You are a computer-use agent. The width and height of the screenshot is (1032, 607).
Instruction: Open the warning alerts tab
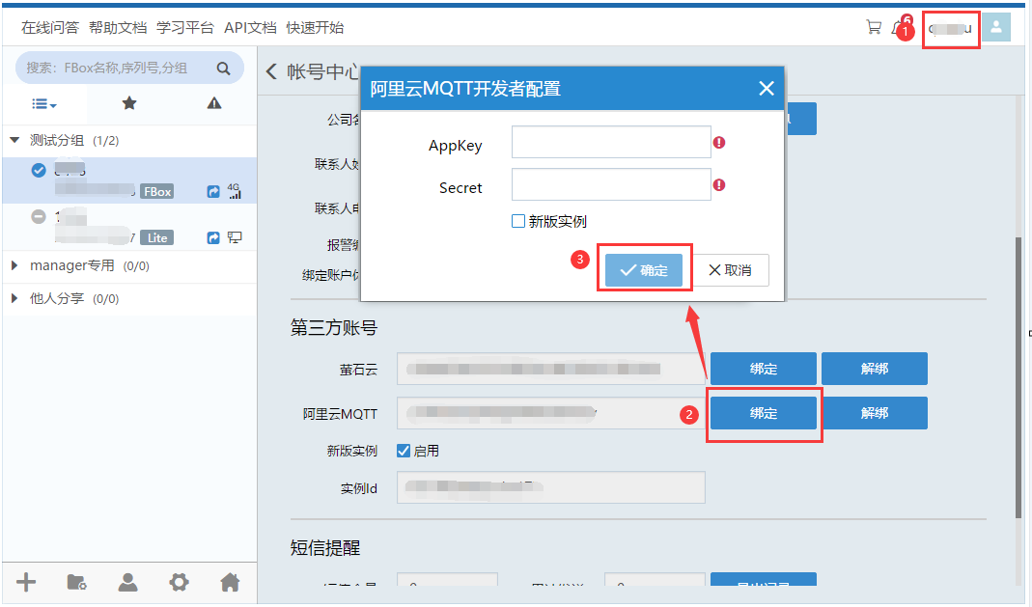(214, 103)
